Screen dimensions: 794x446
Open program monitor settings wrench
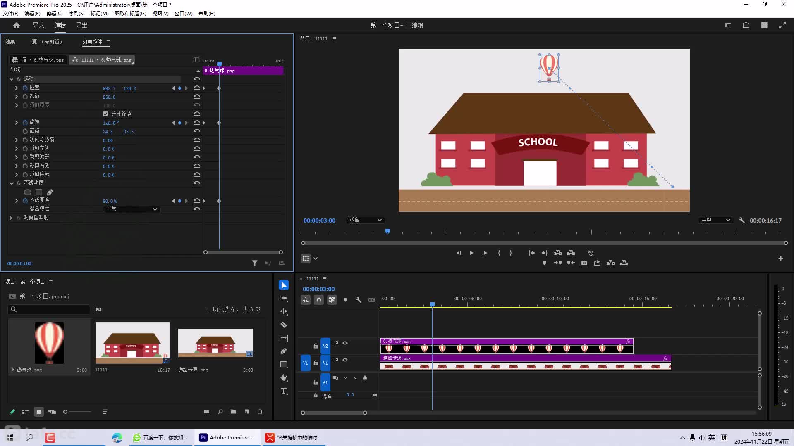[742, 220]
